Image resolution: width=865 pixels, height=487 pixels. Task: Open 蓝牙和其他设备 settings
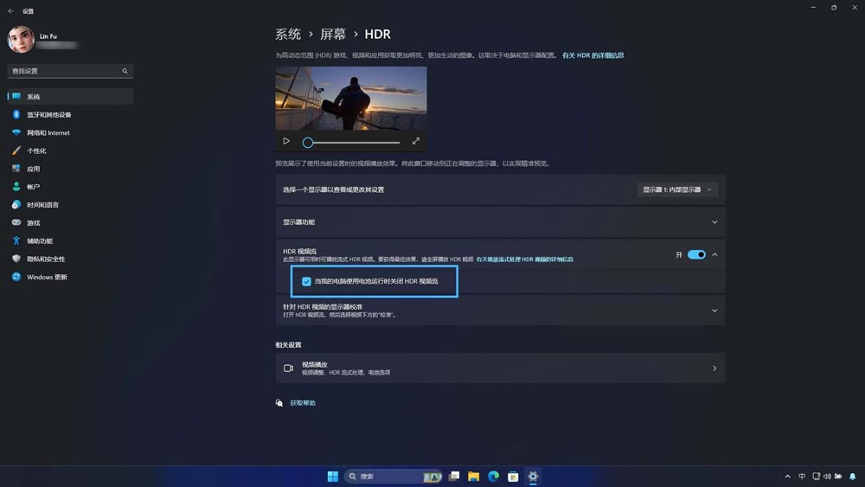[70, 115]
